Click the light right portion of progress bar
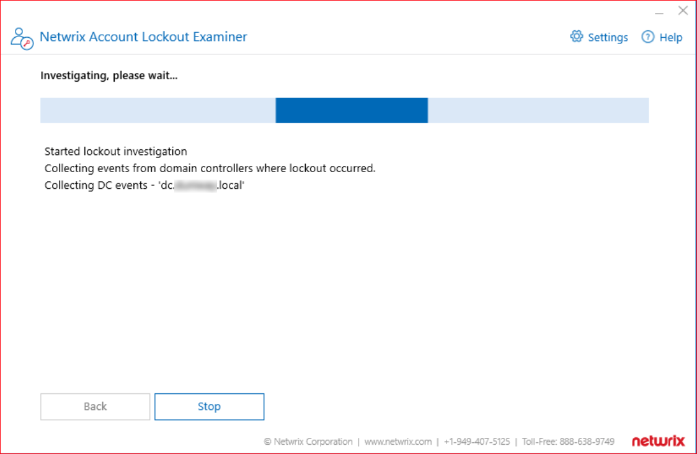697x454 pixels. point(538,110)
